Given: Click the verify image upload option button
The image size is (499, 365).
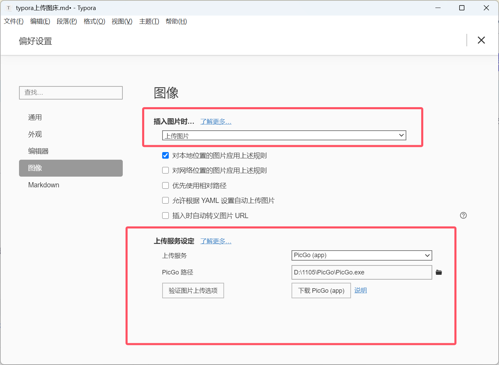Looking at the screenshot, I should point(193,291).
